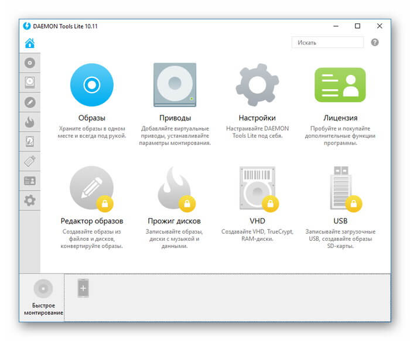This screenshot has height=341, width=410.
Task: Click description 'Добавляйте виртуальные приводы'
Action: coord(175,136)
